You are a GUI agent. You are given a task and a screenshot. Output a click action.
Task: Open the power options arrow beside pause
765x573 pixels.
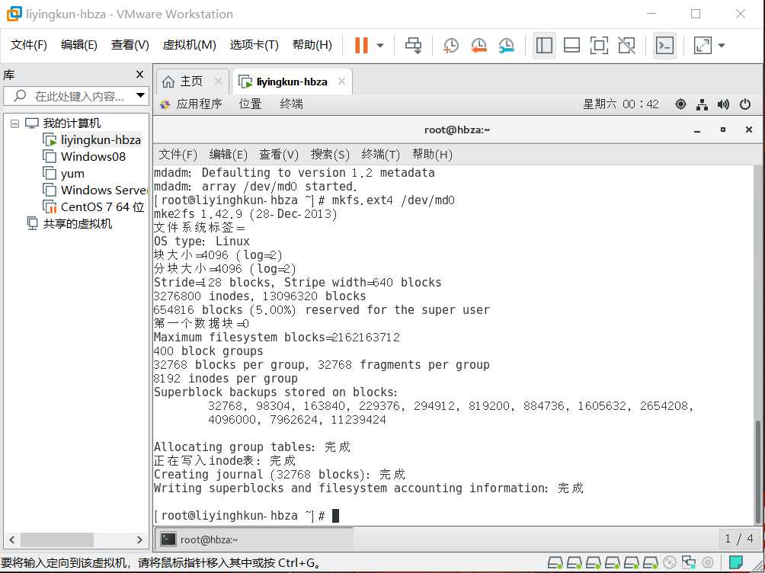point(380,46)
